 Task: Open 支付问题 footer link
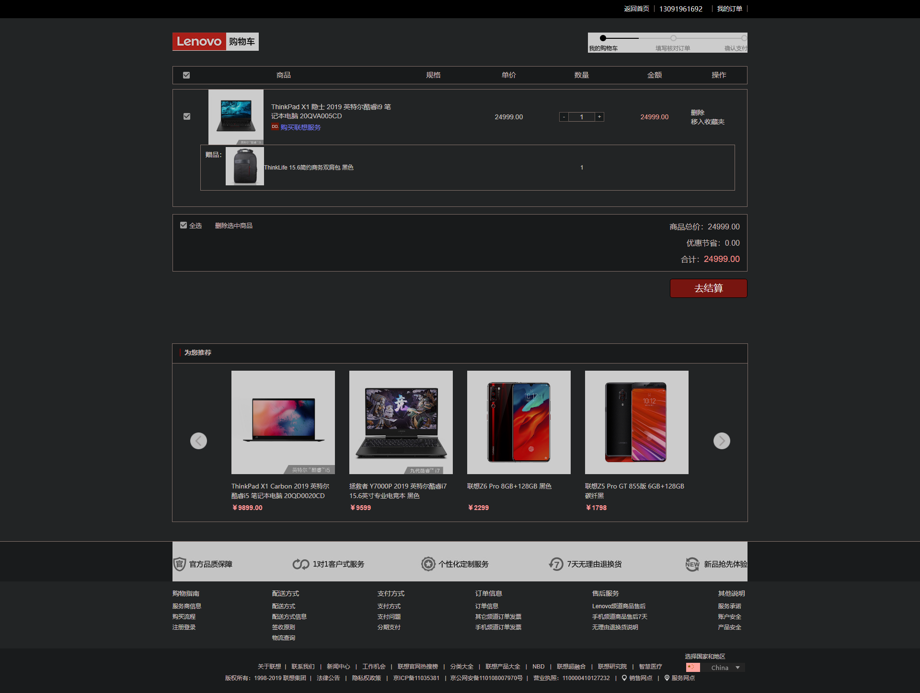389,617
